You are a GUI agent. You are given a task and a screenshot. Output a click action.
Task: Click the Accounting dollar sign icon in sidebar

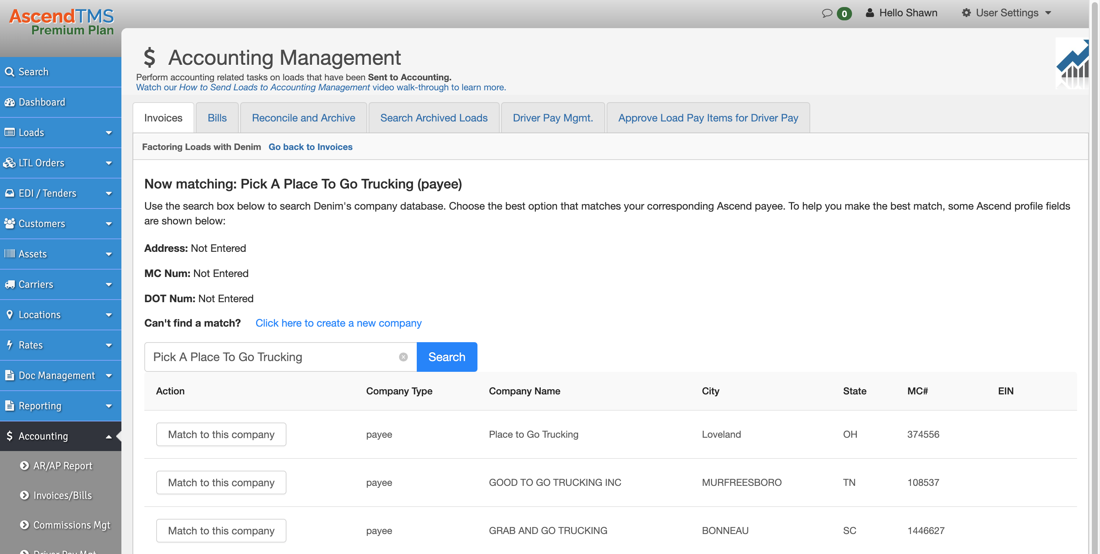(x=9, y=435)
